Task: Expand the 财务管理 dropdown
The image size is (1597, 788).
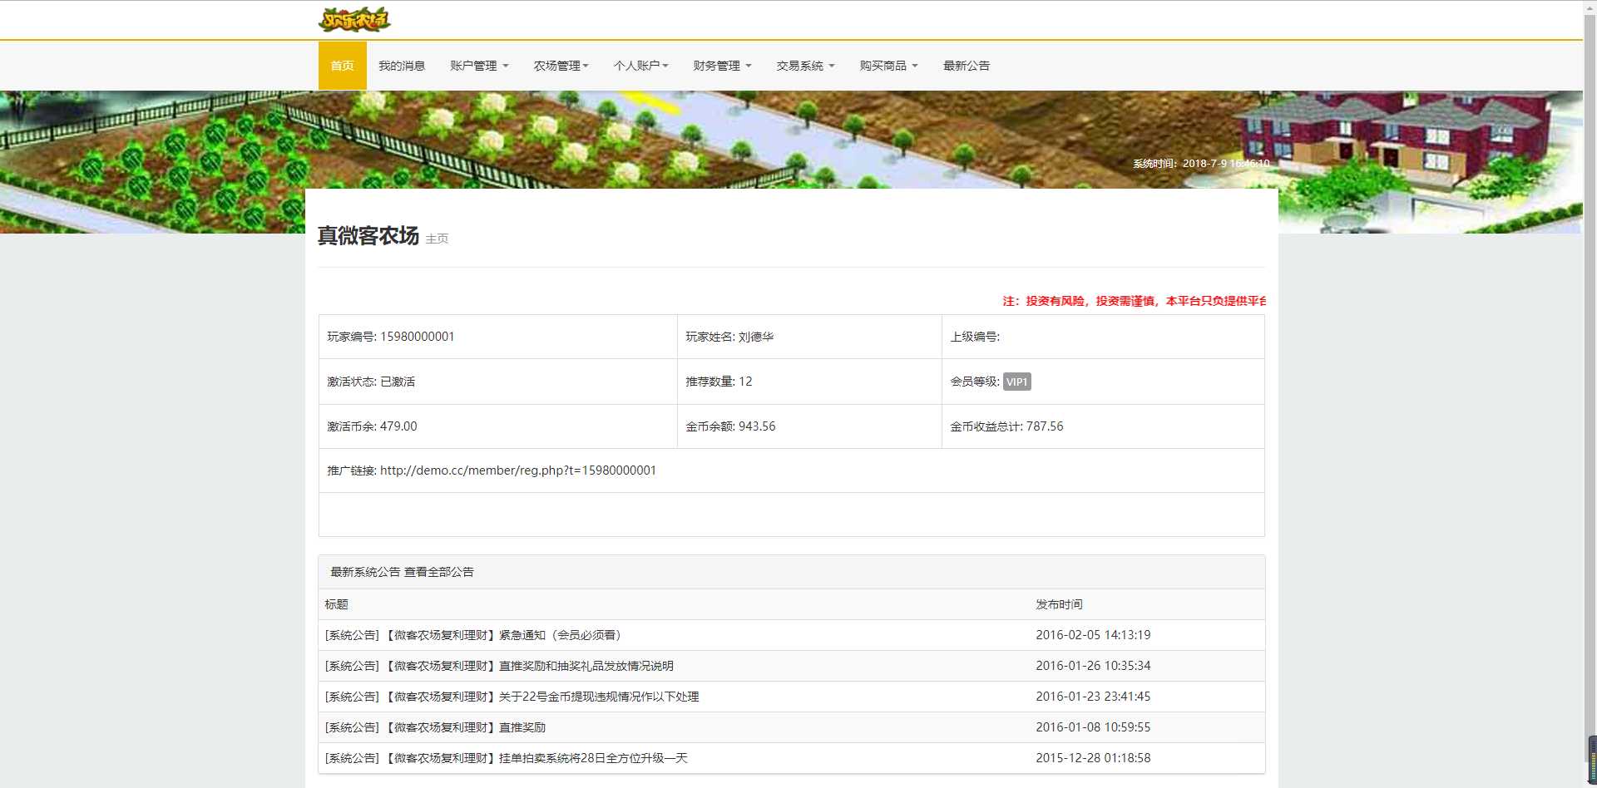Action: point(722,66)
